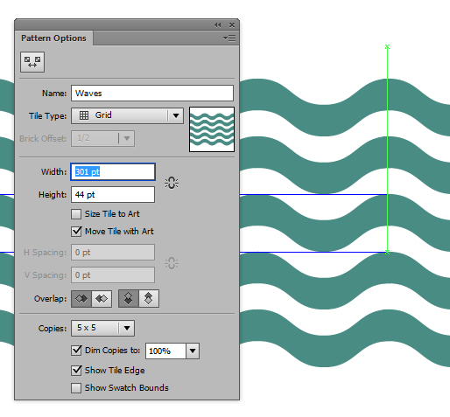
Task: Select the Pattern Options tab
Action: coord(53,38)
